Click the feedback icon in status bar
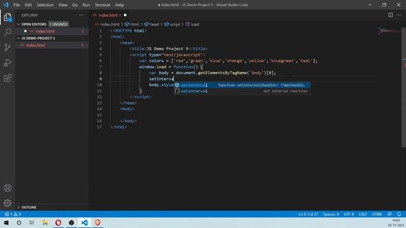Viewport: 406px width, 228px height. (x=390, y=214)
